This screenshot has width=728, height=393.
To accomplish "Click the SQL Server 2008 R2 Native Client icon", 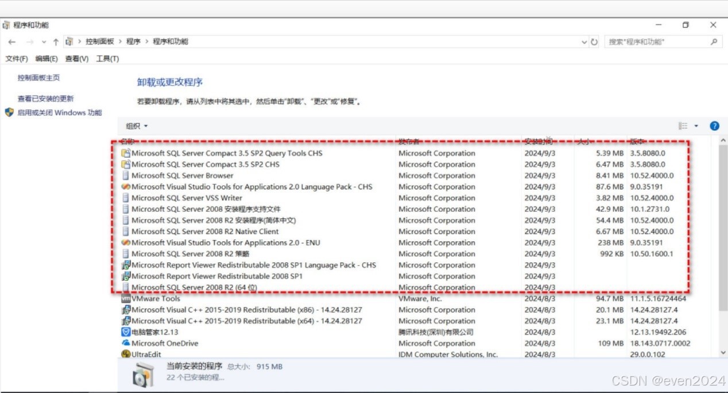I will tap(126, 231).
